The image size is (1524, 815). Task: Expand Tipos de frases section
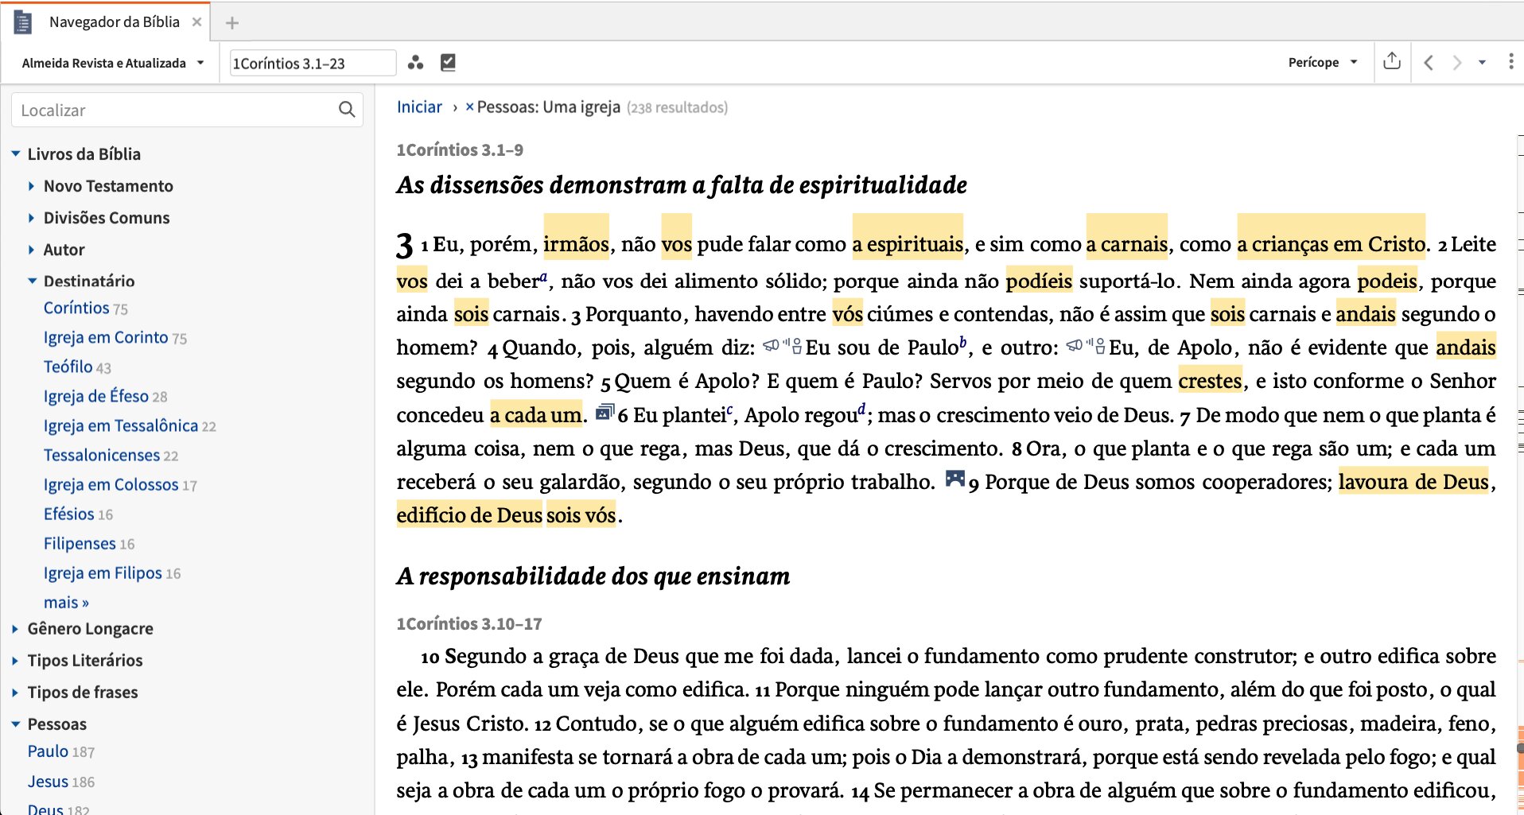(15, 693)
